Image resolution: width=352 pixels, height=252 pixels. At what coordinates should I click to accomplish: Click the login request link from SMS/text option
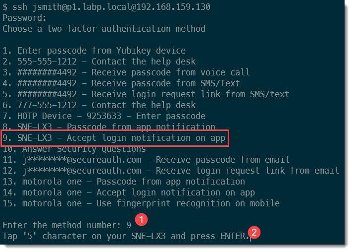coord(146,94)
